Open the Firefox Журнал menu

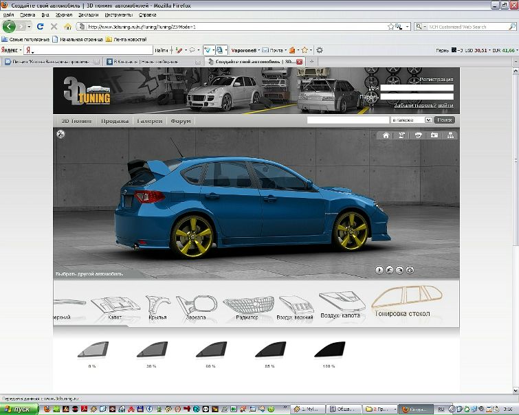pos(63,15)
